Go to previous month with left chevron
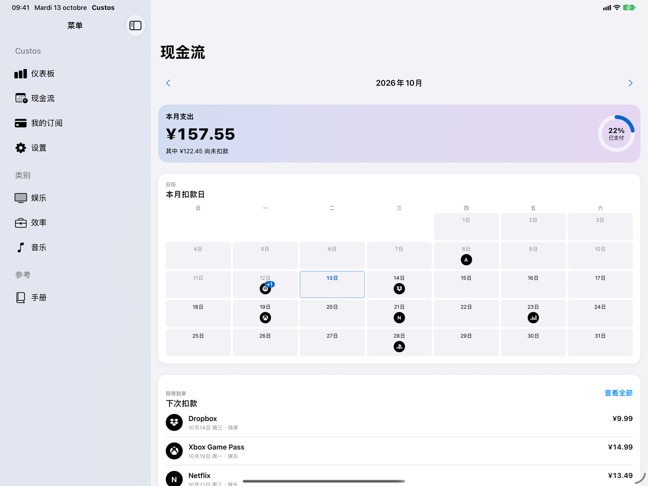The width and height of the screenshot is (648, 486). (x=168, y=83)
